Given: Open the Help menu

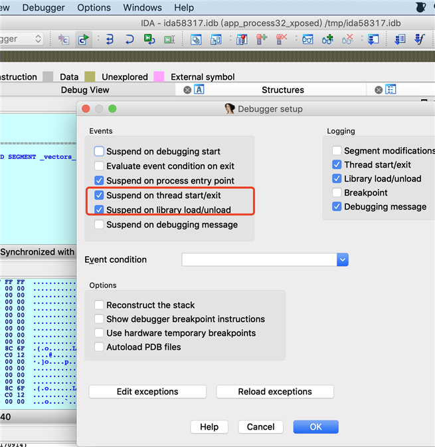Looking at the screenshot, I should tap(184, 7).
